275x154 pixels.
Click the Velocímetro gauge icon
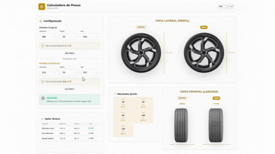[x=114, y=94]
